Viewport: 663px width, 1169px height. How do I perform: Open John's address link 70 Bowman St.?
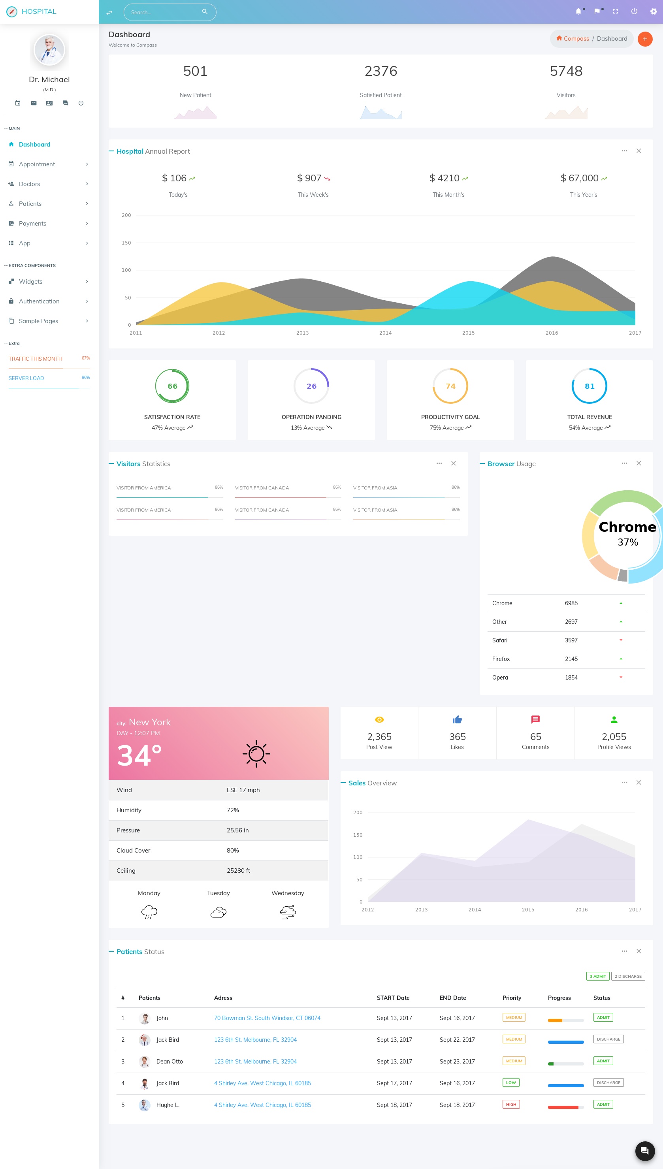267,1018
